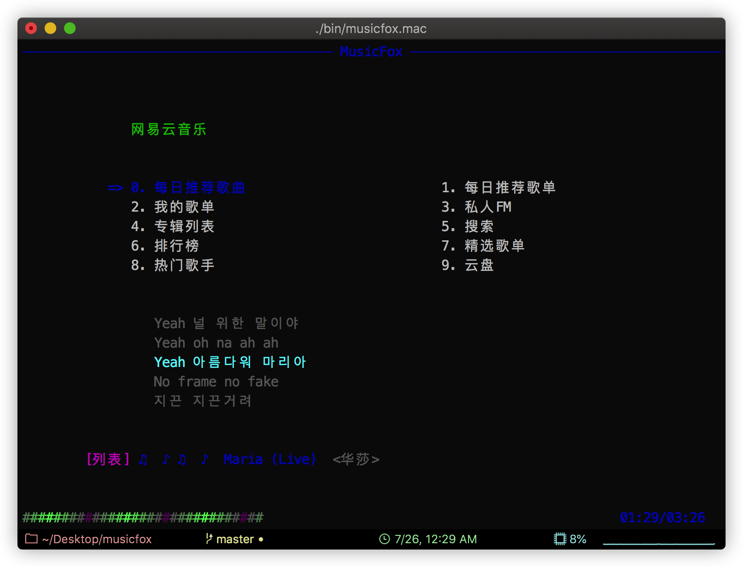Close the terminal window with red button
The width and height of the screenshot is (743, 567).
click(x=31, y=28)
